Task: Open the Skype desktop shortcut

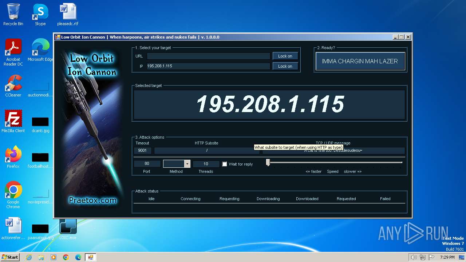Action: (40, 15)
